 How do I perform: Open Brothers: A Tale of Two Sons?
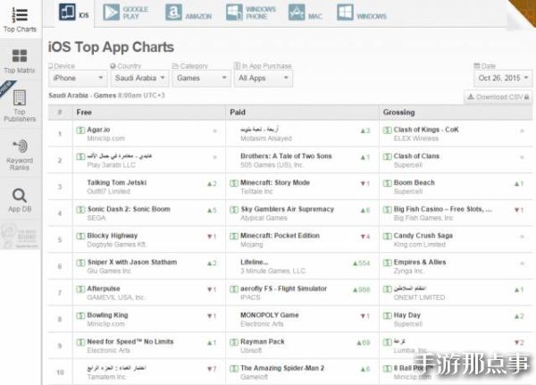point(286,156)
